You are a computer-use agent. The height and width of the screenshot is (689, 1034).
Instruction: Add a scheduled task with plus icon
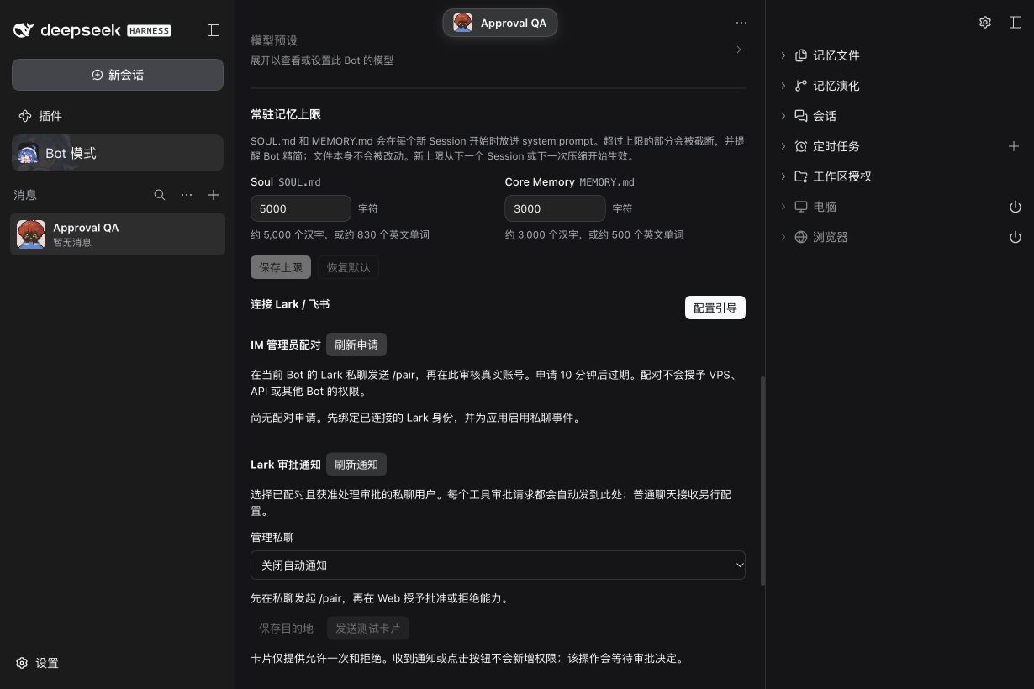coord(1014,146)
